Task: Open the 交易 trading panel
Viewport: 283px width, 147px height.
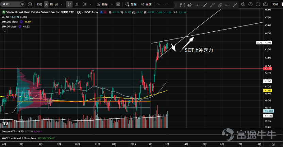Action: pos(275,4)
